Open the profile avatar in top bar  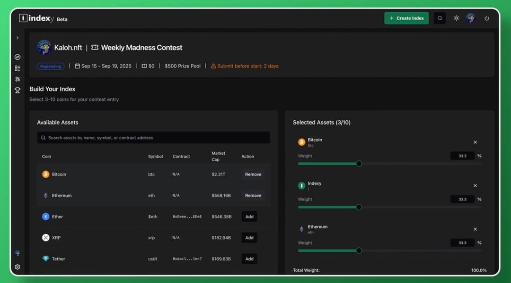(x=471, y=18)
